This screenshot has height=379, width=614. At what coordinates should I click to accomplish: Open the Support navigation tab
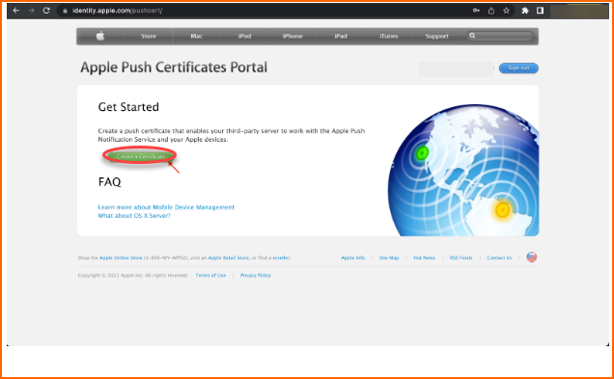tap(437, 36)
